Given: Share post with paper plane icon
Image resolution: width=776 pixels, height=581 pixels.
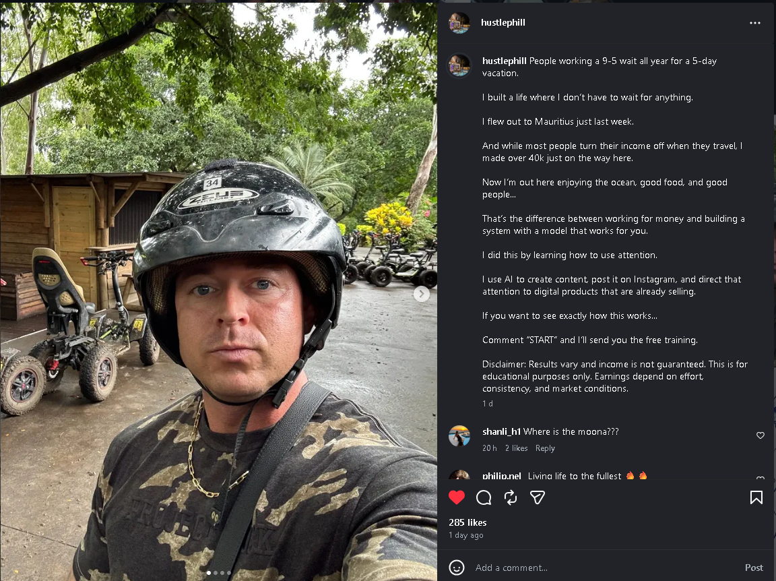Looking at the screenshot, I should point(537,497).
